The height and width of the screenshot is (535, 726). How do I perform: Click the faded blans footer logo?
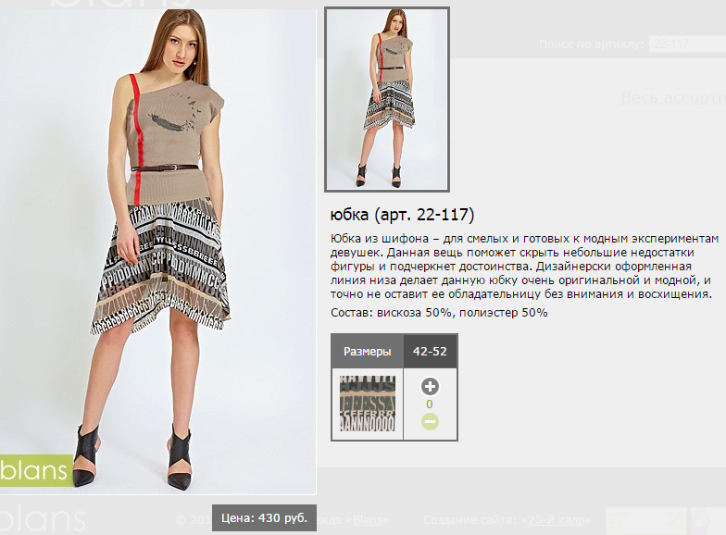point(43,518)
